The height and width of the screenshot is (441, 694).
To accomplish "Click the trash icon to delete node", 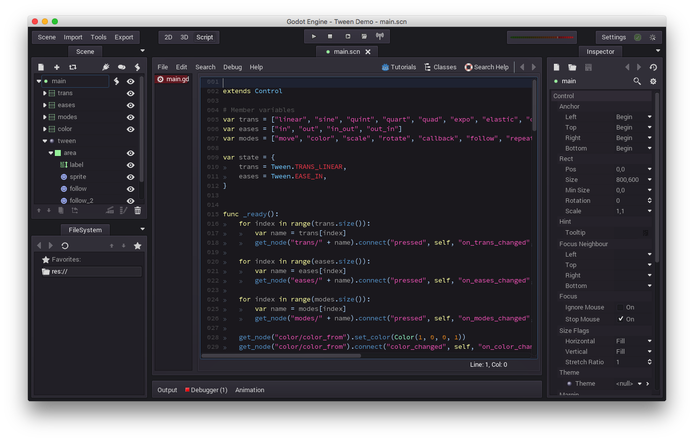I will pyautogui.click(x=138, y=211).
